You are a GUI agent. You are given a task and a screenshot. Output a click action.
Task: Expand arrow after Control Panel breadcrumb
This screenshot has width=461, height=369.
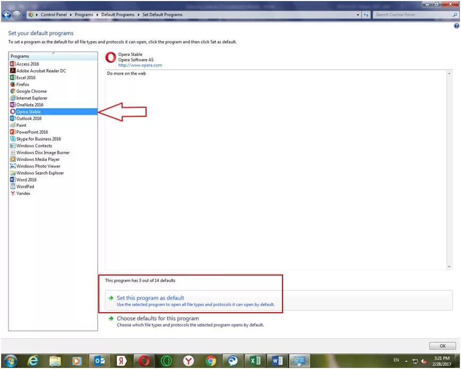71,15
